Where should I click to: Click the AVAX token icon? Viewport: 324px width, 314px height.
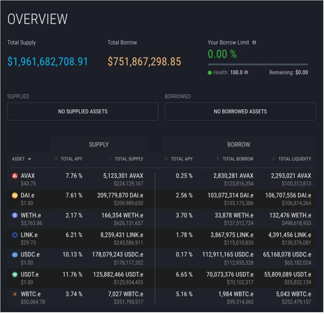tap(15, 176)
